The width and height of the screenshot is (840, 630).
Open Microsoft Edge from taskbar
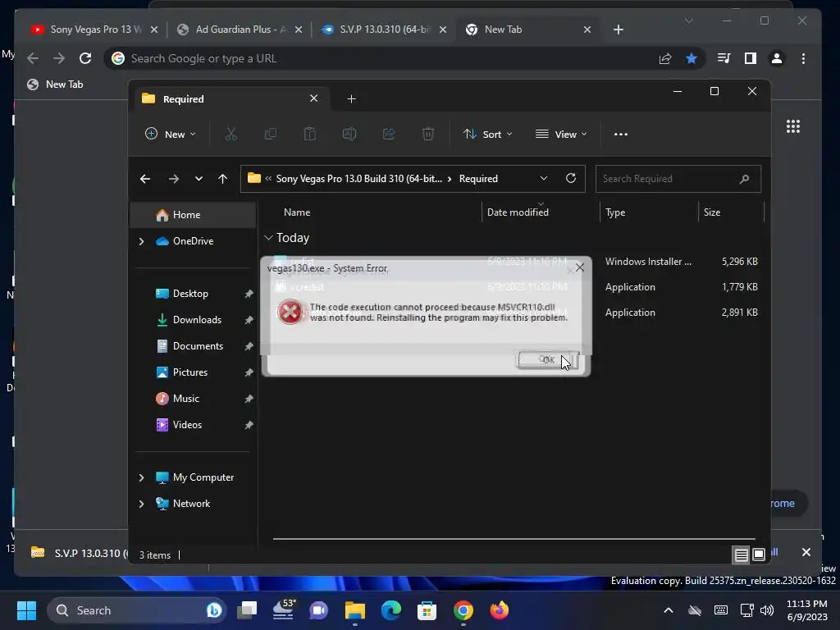[391, 610]
